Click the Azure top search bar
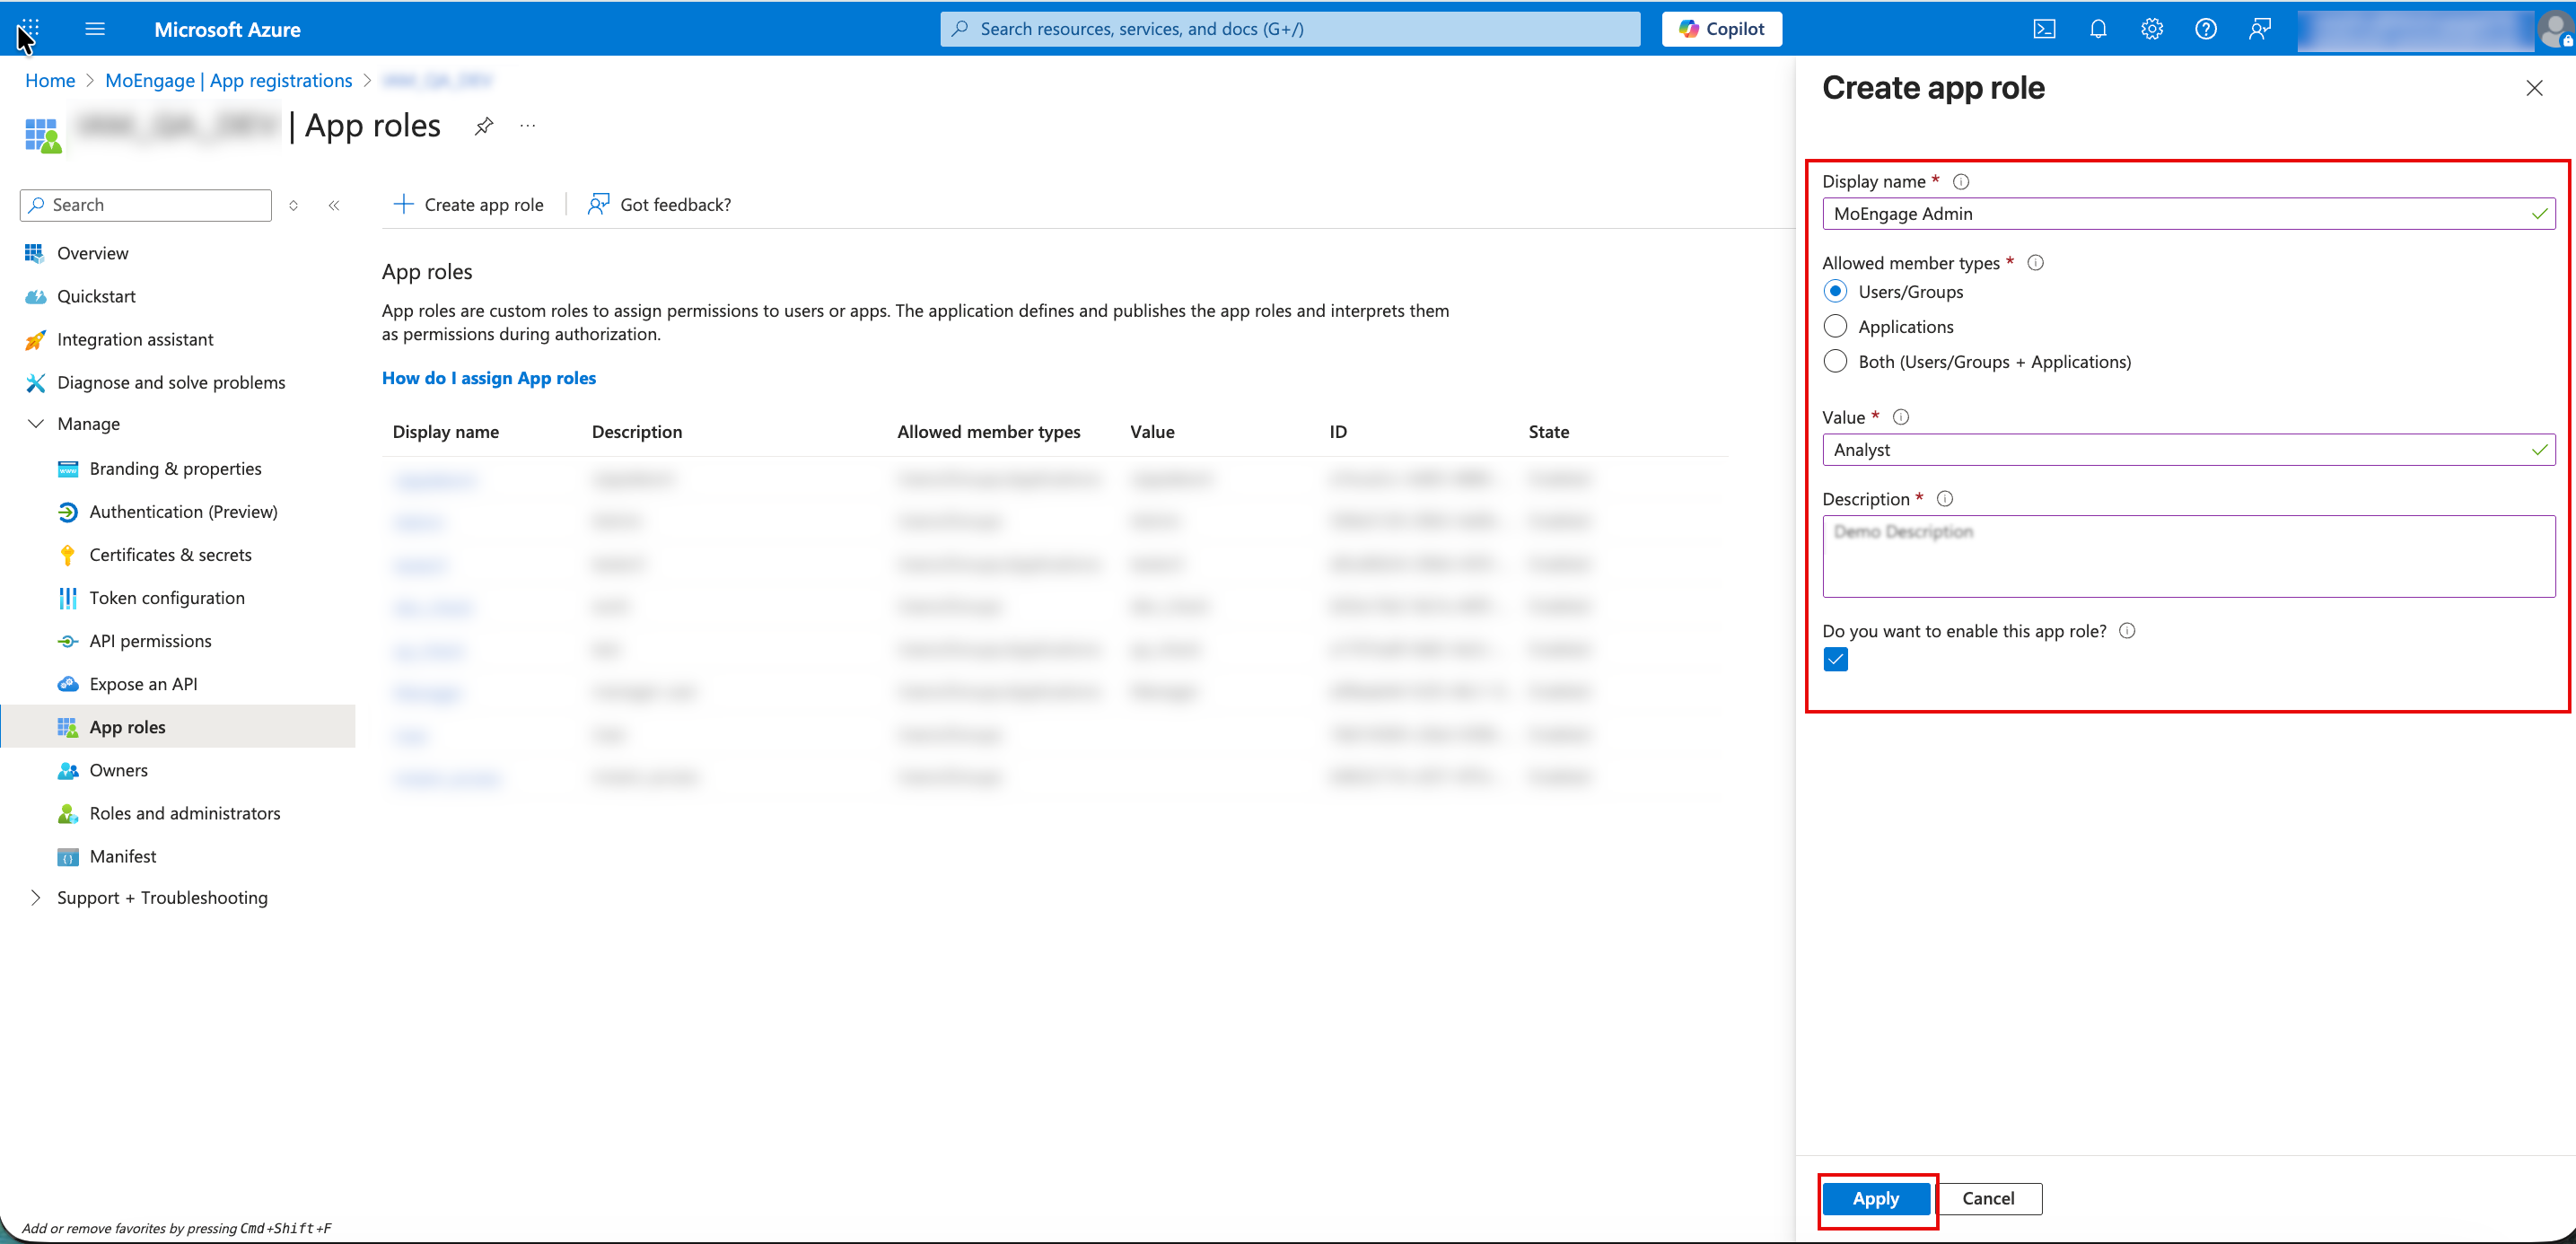2576x1244 pixels. click(x=1290, y=29)
